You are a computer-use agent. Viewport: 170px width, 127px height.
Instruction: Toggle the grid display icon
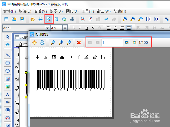[x=72, y=19]
